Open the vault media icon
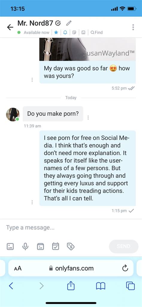This screenshot has height=307, width=142. pyautogui.click(x=40, y=246)
